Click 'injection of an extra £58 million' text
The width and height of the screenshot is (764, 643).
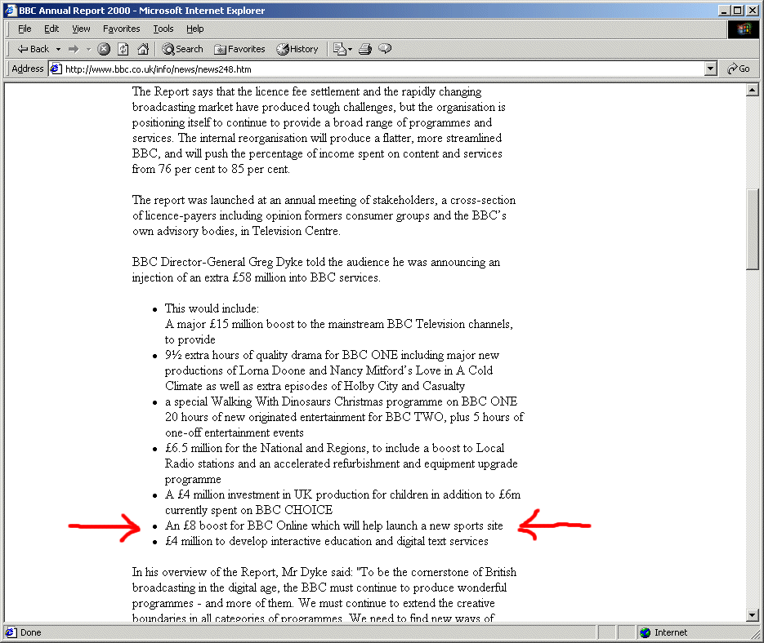(256, 277)
